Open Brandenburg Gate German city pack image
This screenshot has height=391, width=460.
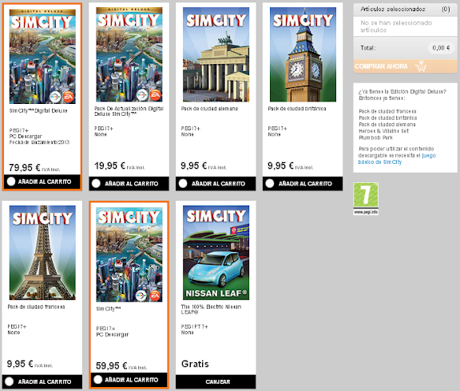(x=216, y=54)
